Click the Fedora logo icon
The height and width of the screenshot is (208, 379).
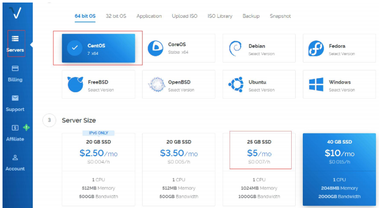316,48
